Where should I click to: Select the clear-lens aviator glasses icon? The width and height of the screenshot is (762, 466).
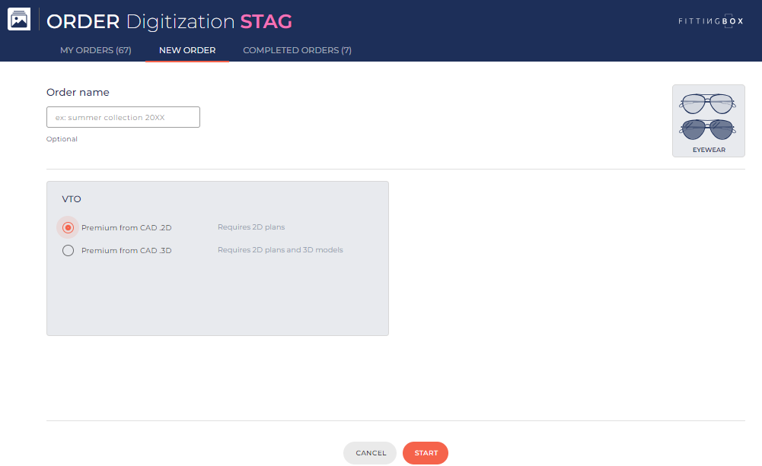point(708,103)
